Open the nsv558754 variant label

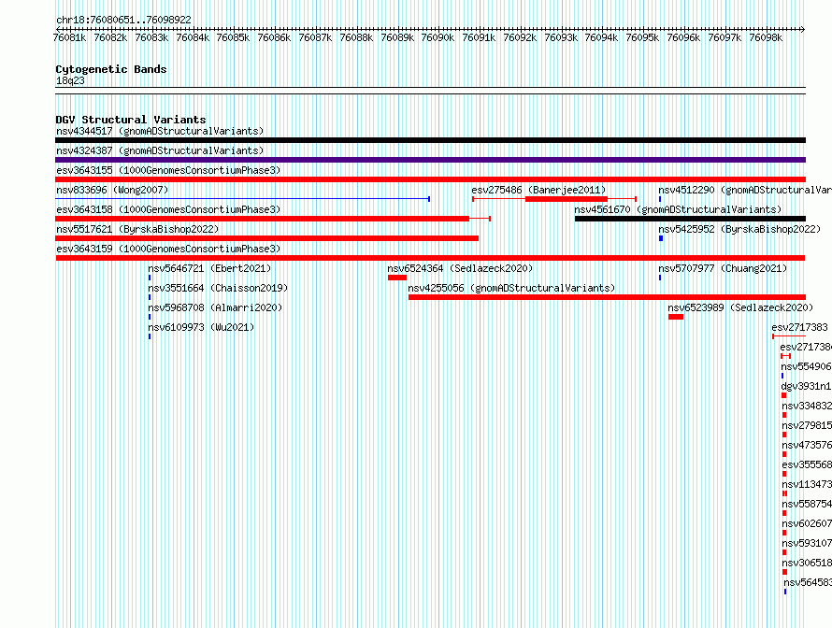coord(807,504)
